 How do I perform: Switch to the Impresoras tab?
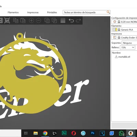33,12
